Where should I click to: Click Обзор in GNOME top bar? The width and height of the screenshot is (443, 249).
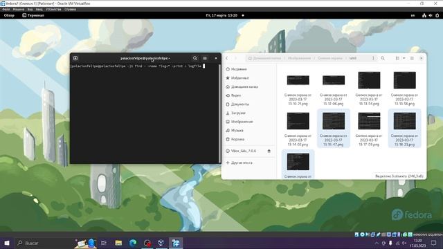[9, 15]
